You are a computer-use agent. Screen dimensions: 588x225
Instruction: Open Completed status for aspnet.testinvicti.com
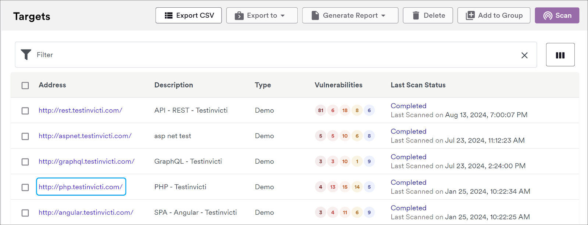click(x=408, y=131)
